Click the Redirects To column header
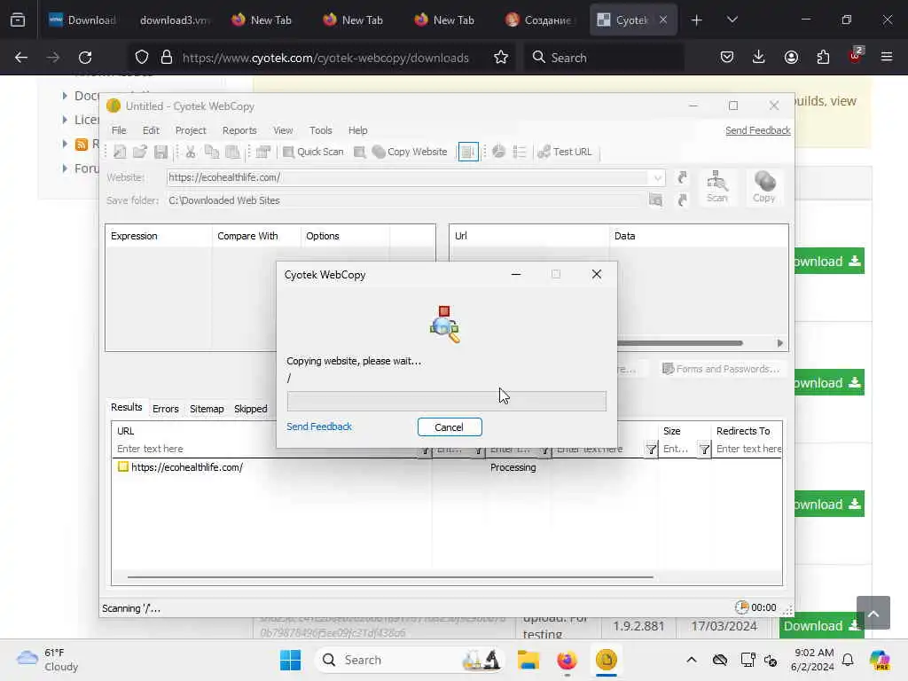Screen dimensions: 908x681 click(743, 431)
